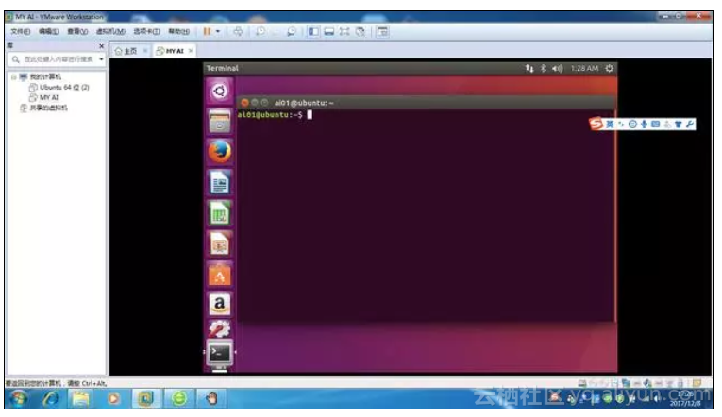This screenshot has height=417, width=722.
Task: Open LibreOffice Calc from the launcher
Action: coord(220,213)
